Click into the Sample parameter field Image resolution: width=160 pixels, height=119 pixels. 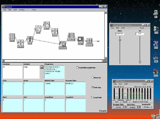[31, 72]
